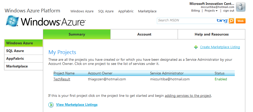Open SQL Azure in the top navigation
The image size is (253, 112).
click(106, 11)
